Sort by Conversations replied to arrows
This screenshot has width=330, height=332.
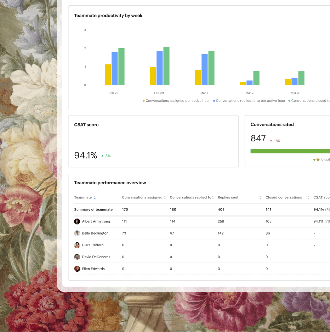213,198
